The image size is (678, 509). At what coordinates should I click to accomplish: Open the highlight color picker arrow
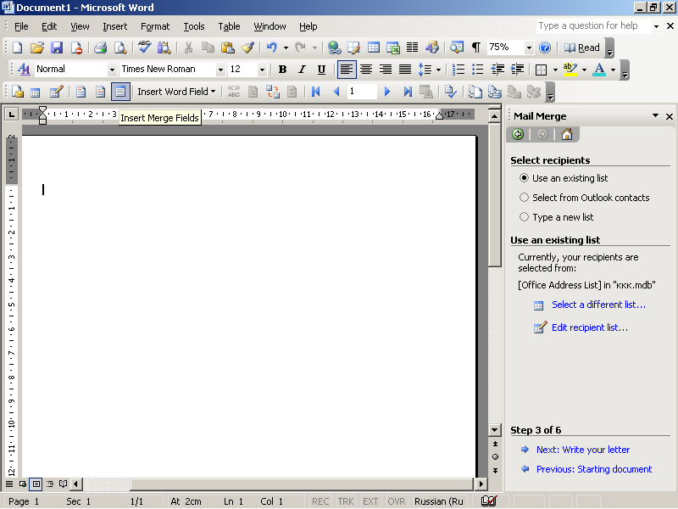[584, 70]
